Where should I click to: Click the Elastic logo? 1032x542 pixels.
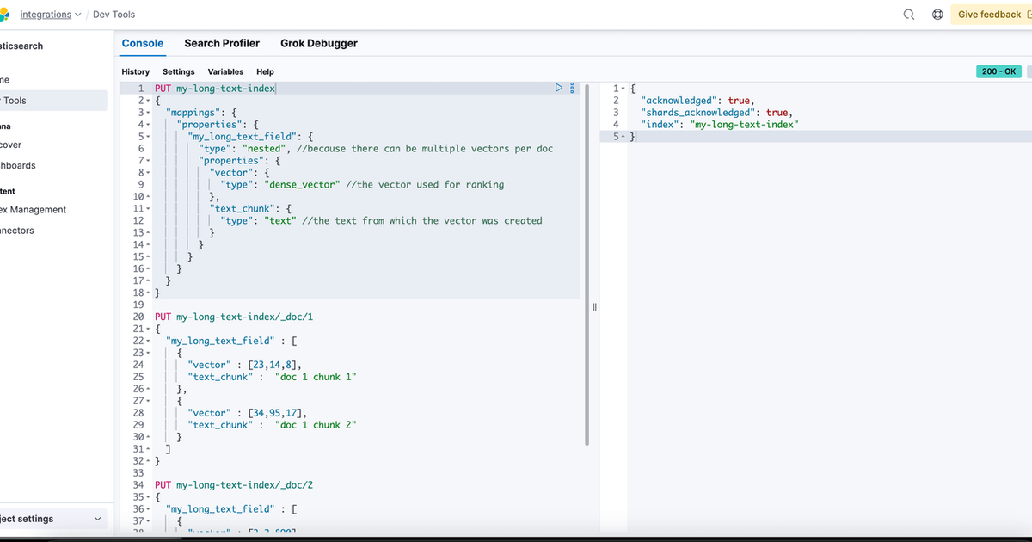(4, 15)
